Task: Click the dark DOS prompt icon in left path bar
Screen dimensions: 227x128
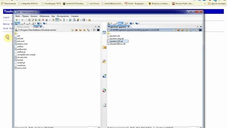Action: pyautogui.click(x=98, y=30)
